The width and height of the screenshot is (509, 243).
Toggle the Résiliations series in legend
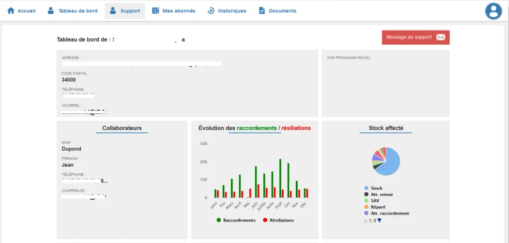(x=278, y=220)
